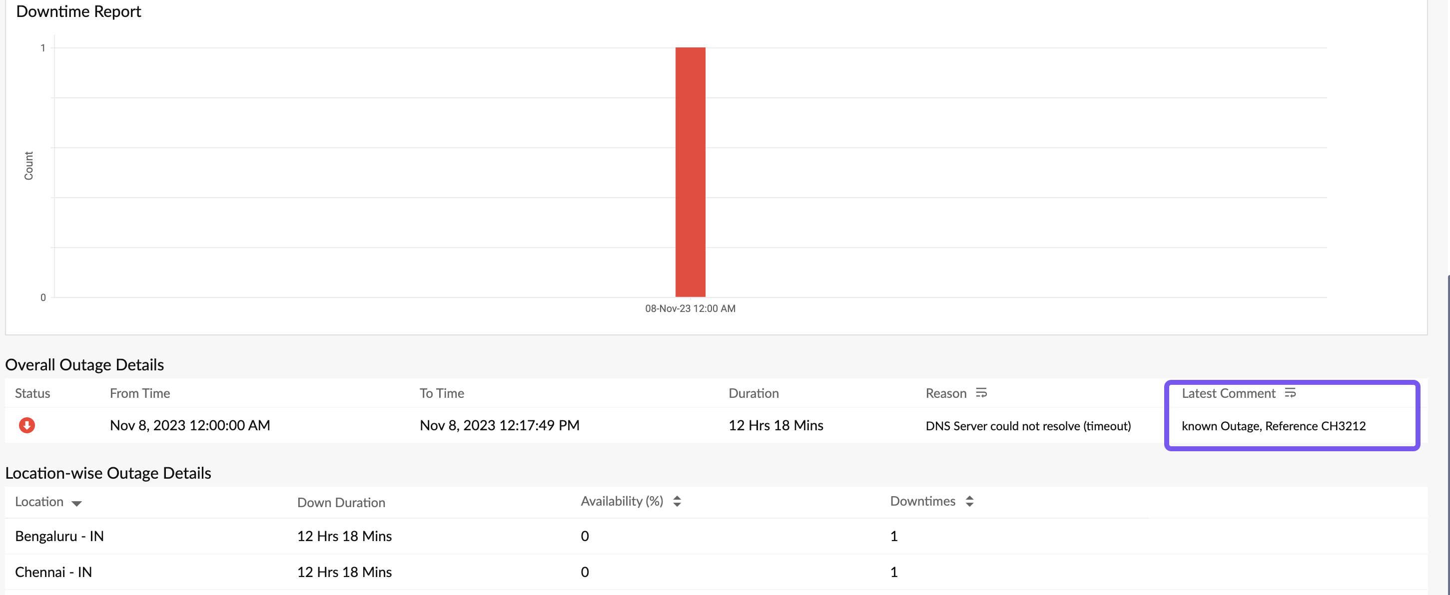Click the Status column header

point(32,393)
